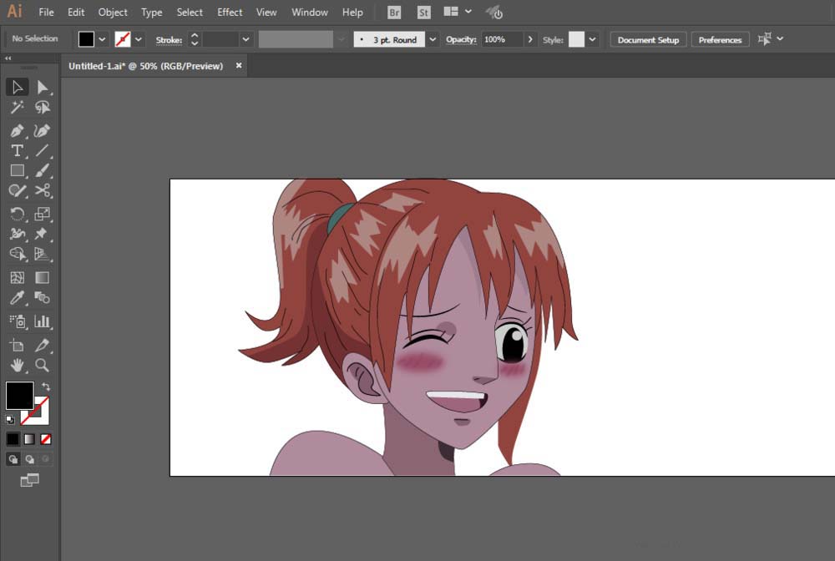Select the Gradient tool
Viewport: 835px width, 561px height.
pyautogui.click(x=42, y=277)
